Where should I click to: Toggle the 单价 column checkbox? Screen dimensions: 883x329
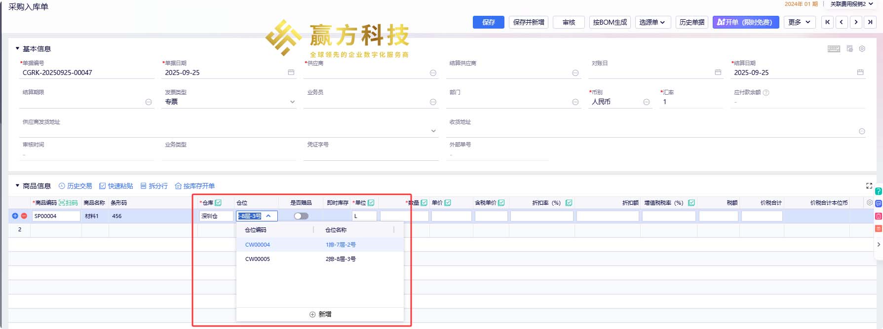click(448, 203)
